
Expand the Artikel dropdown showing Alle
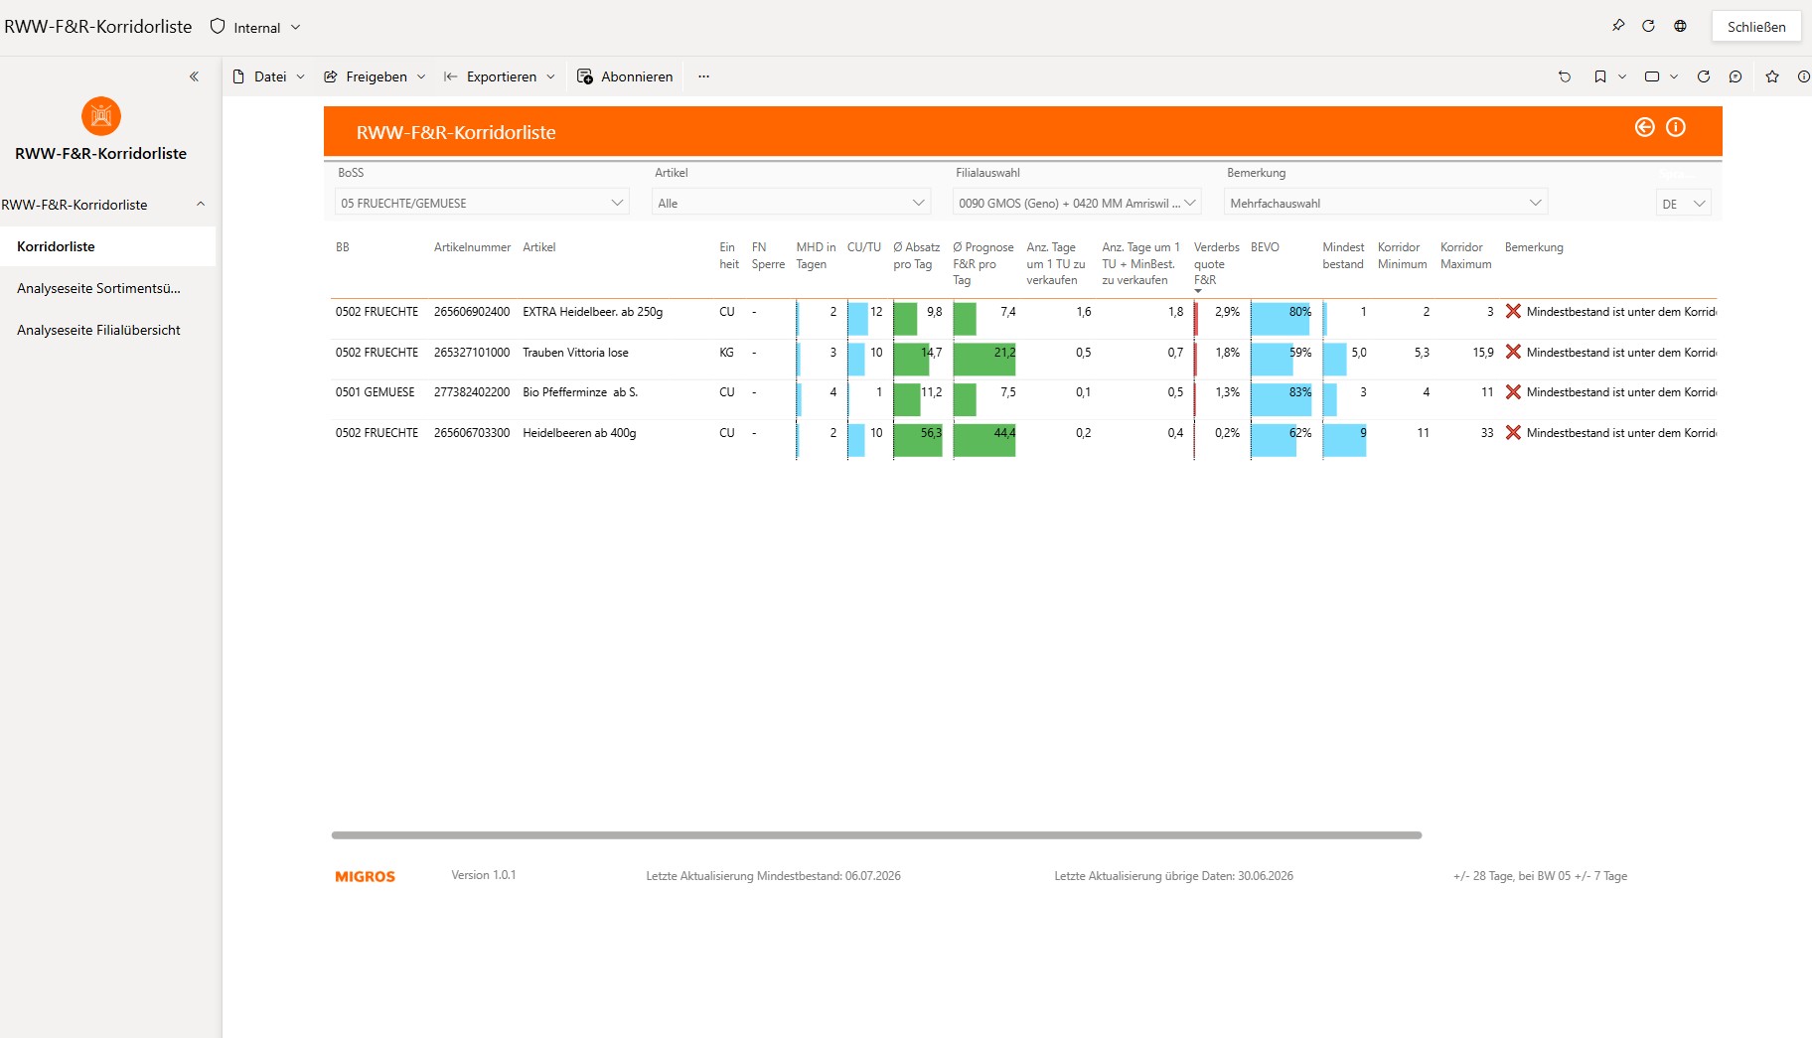791,203
